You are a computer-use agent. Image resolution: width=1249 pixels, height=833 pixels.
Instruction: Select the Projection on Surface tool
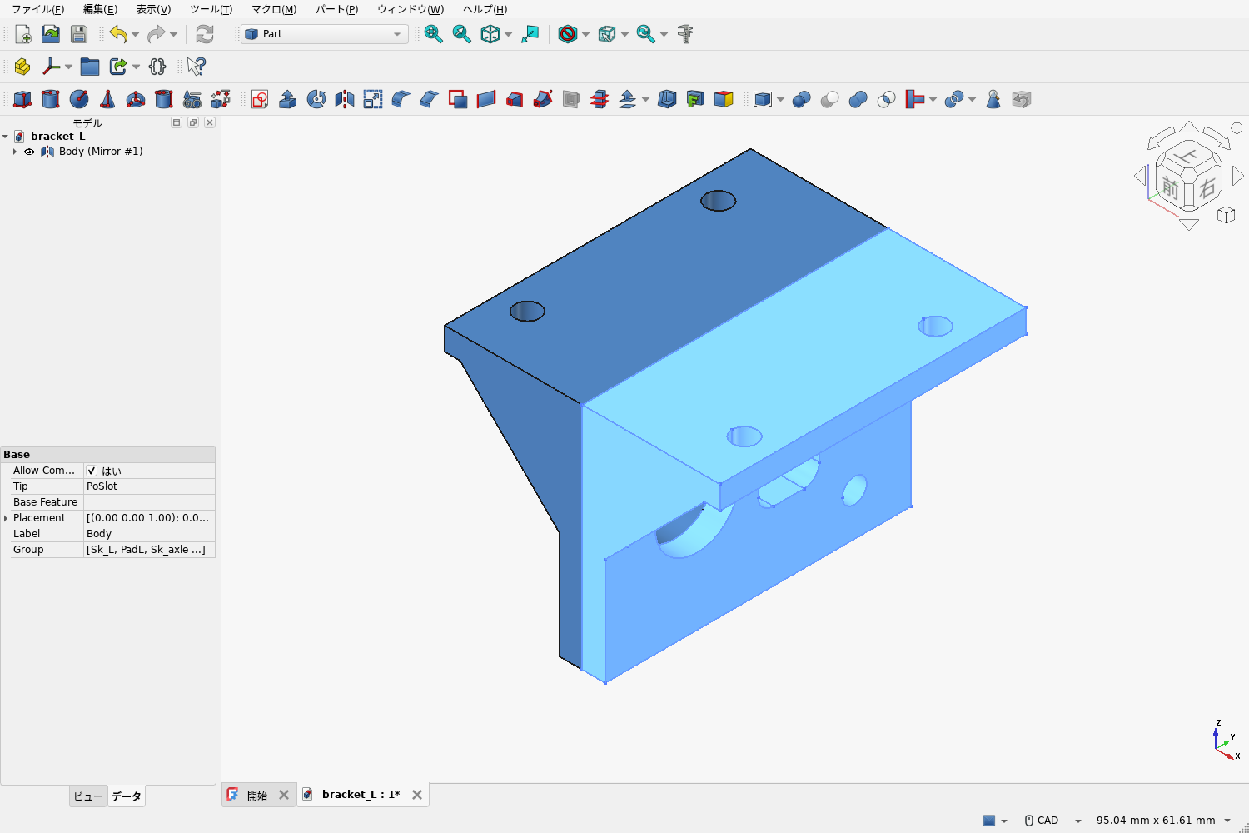[x=695, y=100]
